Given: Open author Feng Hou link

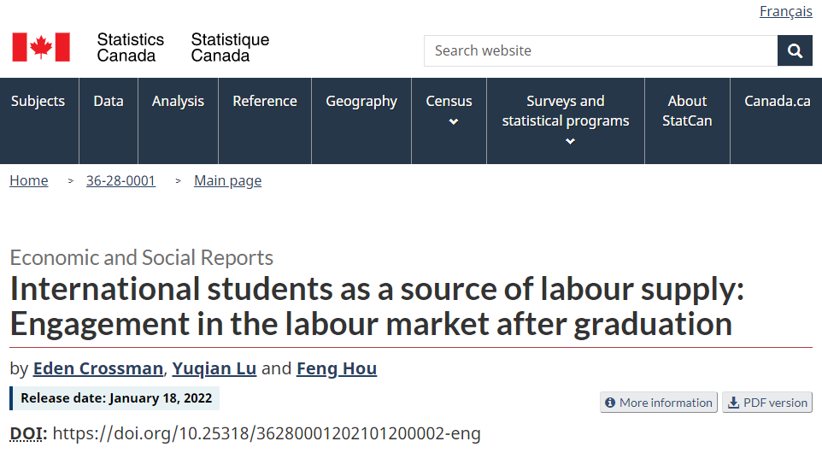Looking at the screenshot, I should (337, 368).
